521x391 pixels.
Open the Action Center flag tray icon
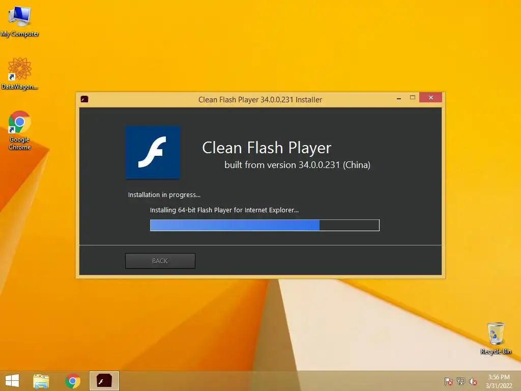tap(448, 381)
